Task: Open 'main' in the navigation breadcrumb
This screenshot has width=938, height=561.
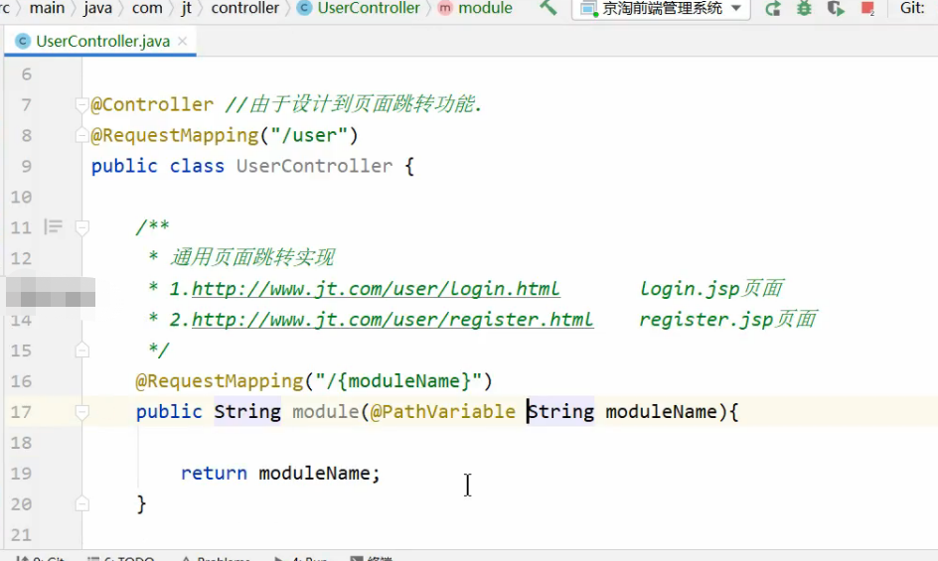Action: (47, 8)
